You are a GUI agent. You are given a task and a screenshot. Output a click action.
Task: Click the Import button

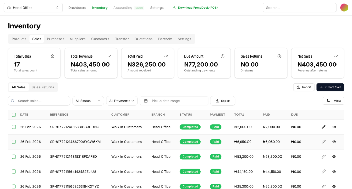coord(304,87)
